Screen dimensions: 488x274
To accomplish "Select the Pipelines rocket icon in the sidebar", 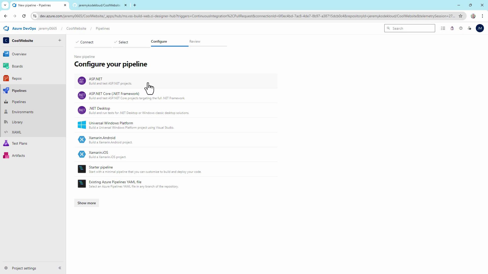I will (6, 91).
